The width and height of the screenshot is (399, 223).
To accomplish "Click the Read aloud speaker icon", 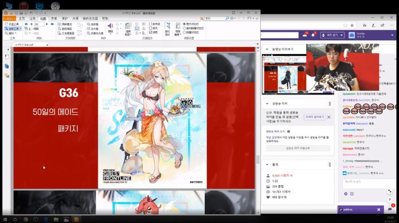I will [110, 26].
